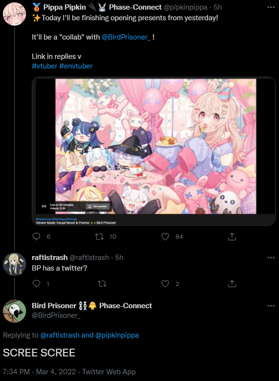Open the #envtuber hashtag
This screenshot has height=381, width=279.
(x=76, y=66)
